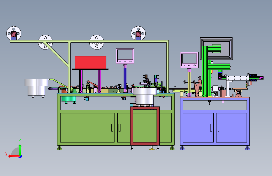272x176 pixels.
Task: Click the green Y axis arrow of the triad
Action: click(x=20, y=150)
